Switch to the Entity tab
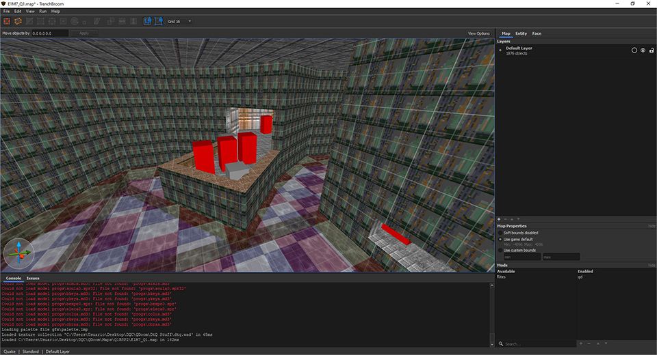 pyautogui.click(x=521, y=33)
